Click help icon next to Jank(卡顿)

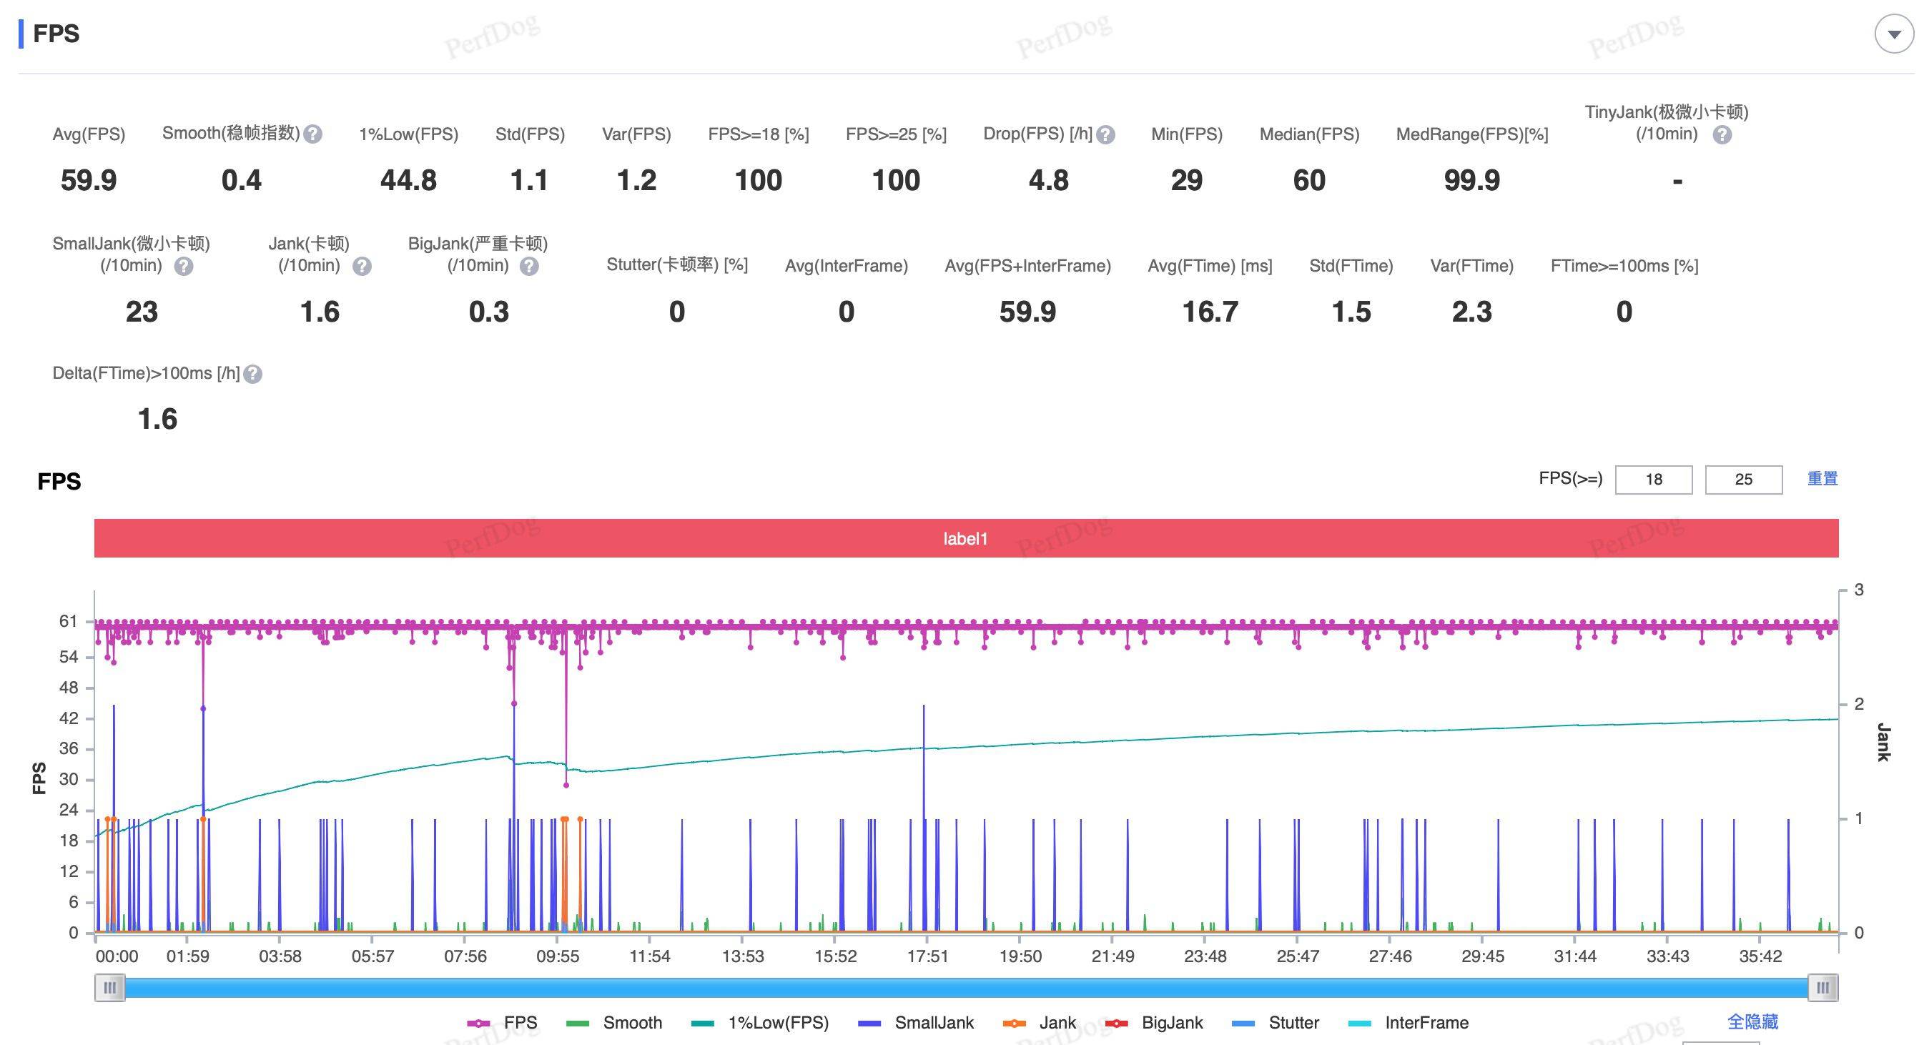pyautogui.click(x=362, y=267)
